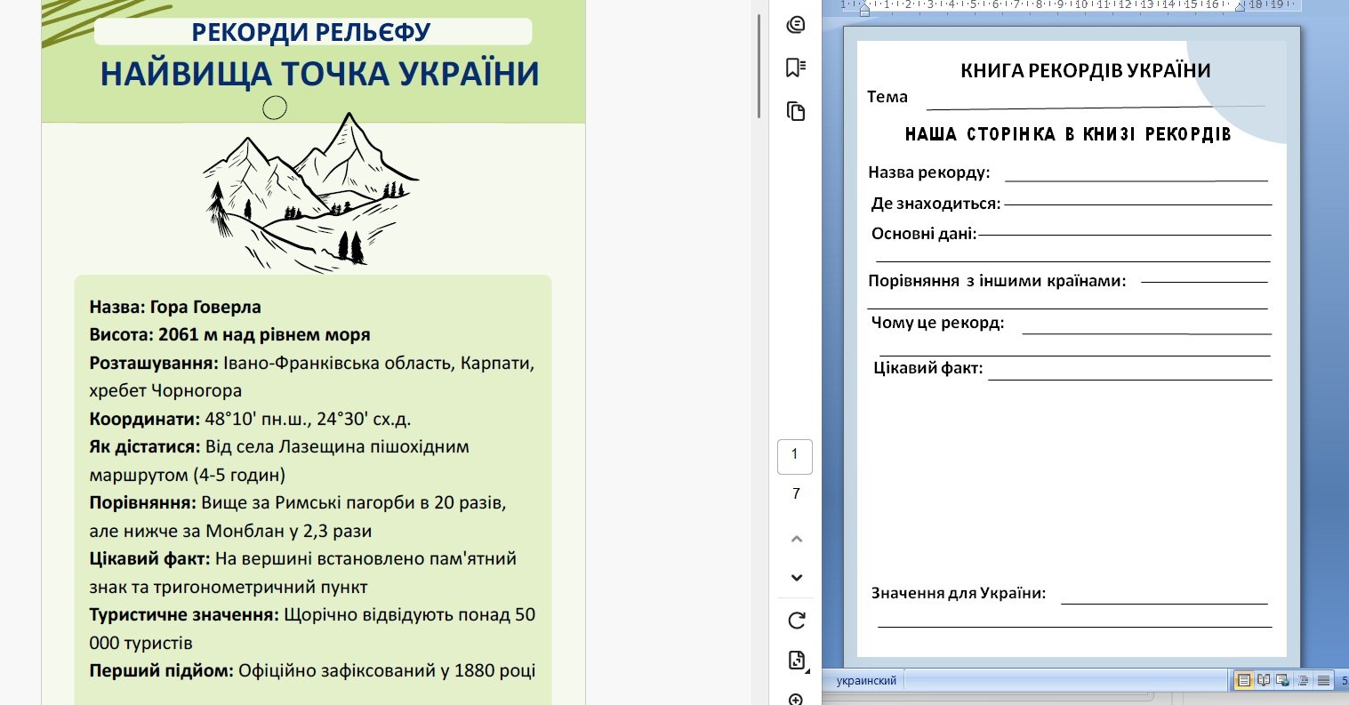The image size is (1349, 705).
Task: Click the rotate page icon
Action: click(796, 620)
